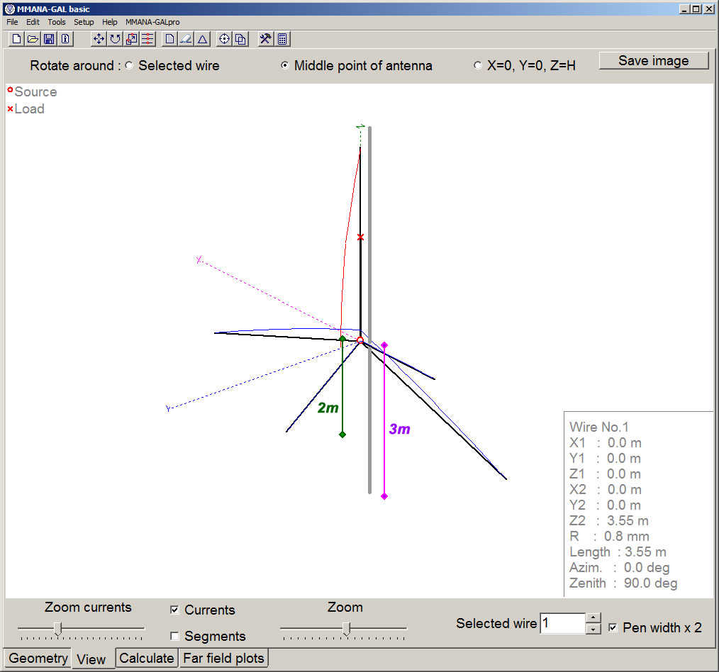The width and height of the screenshot is (719, 672).
Task: Open the Setup menu
Action: (84, 22)
